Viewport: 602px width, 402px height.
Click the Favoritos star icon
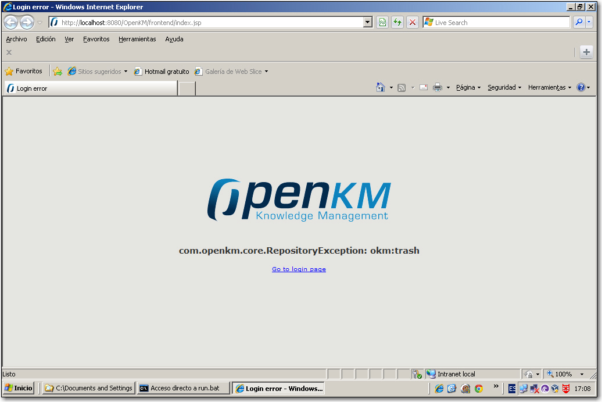(10, 71)
